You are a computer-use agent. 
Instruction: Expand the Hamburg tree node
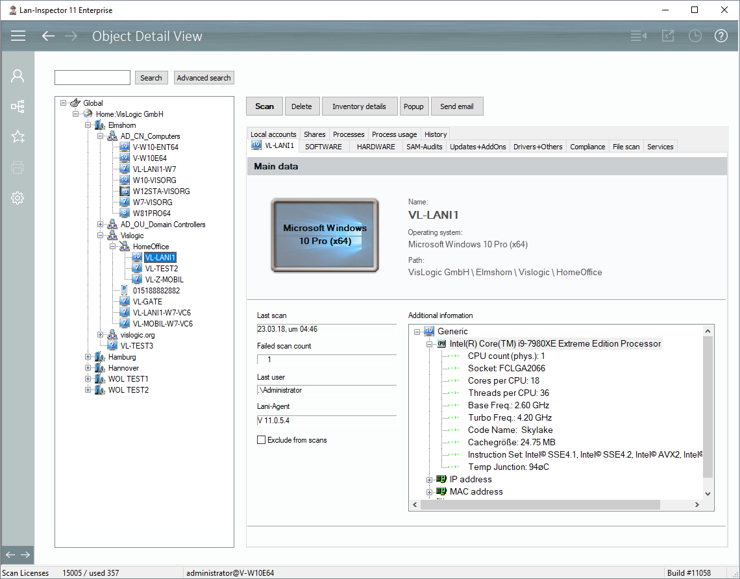88,357
